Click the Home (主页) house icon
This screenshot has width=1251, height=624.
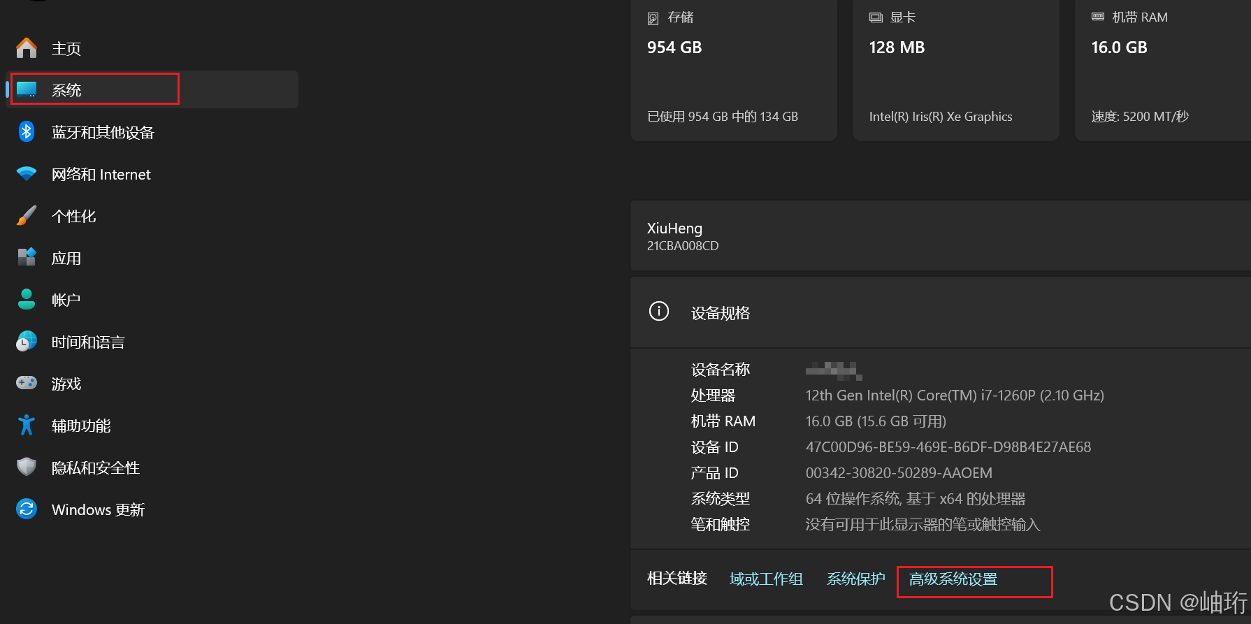(x=27, y=48)
